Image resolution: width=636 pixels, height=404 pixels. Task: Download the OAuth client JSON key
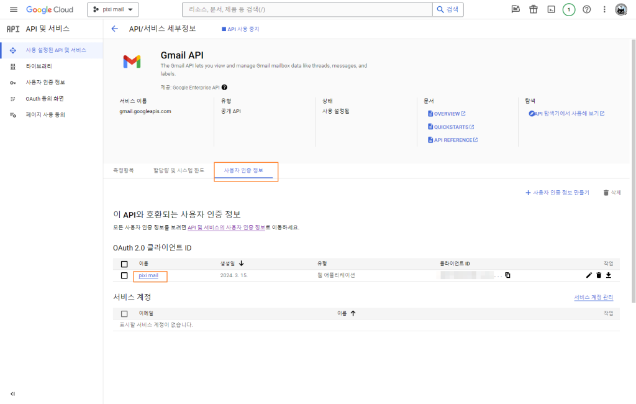coord(609,275)
